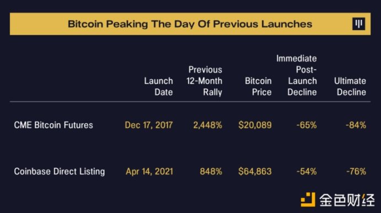This screenshot has height=213, width=381.
Task: Click the 'Previous 12-Month Rally' column header
Action: point(204,81)
